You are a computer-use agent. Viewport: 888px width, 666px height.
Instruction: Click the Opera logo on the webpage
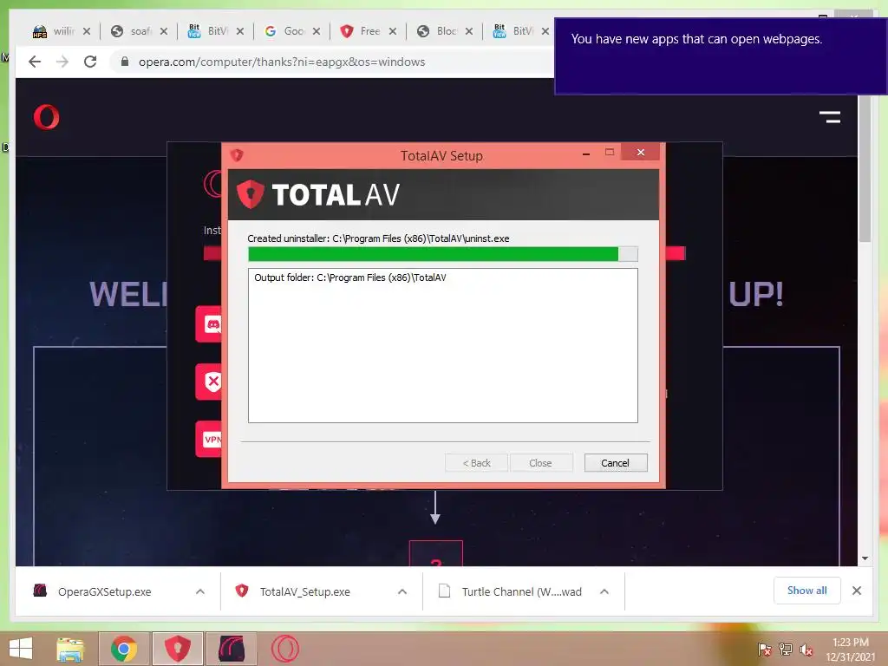[x=46, y=117]
